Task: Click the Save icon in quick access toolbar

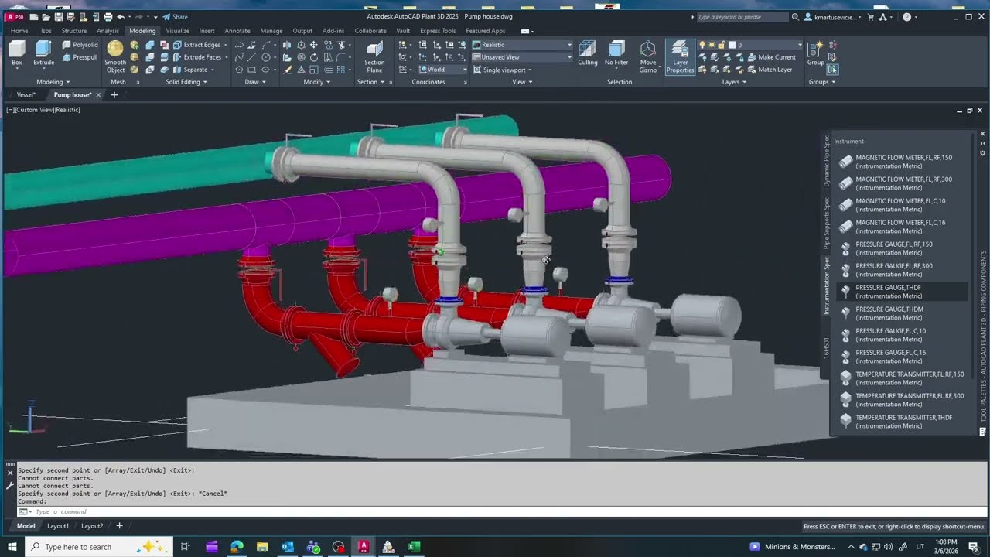Action: 59,17
